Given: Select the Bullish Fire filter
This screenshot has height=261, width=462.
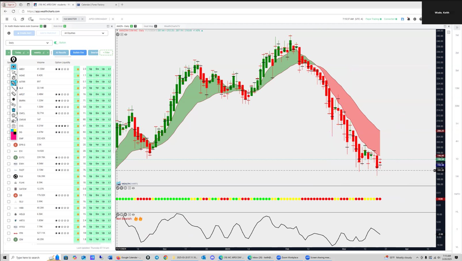Looking at the screenshot, I should (78, 53).
